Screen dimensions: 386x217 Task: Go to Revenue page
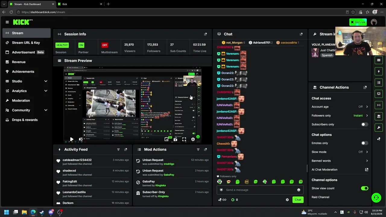tap(27, 62)
